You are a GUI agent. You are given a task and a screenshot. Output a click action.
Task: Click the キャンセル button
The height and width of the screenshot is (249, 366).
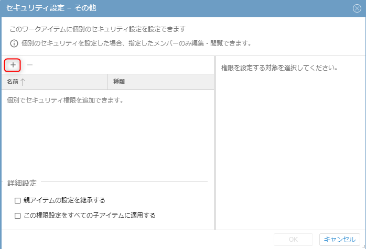pyautogui.click(x=340, y=240)
